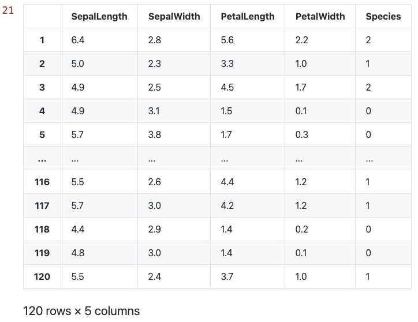
Task: Select PetalWidth value 1.7 in row 3
Action: pyautogui.click(x=301, y=87)
